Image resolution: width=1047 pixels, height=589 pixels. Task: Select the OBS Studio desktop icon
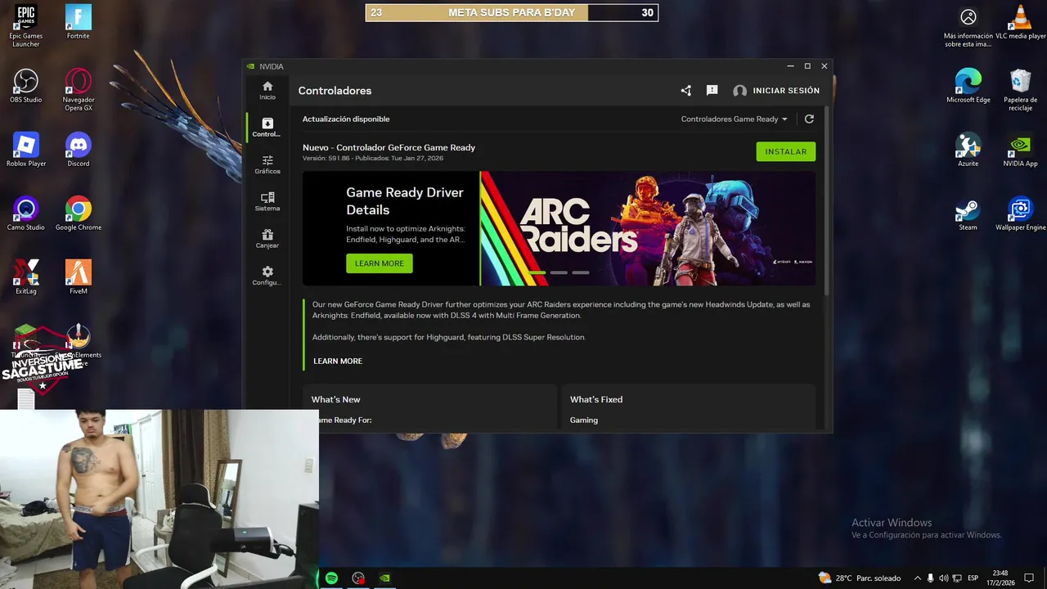coord(26,85)
